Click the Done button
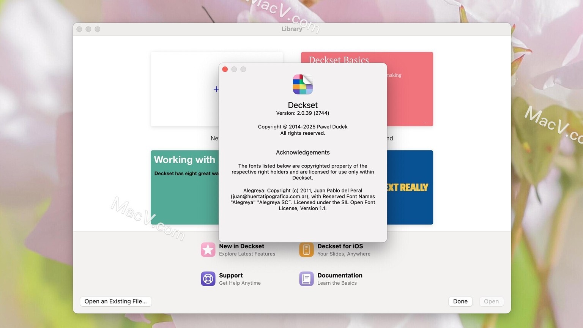Viewport: 583px width, 328px height. 460,301
